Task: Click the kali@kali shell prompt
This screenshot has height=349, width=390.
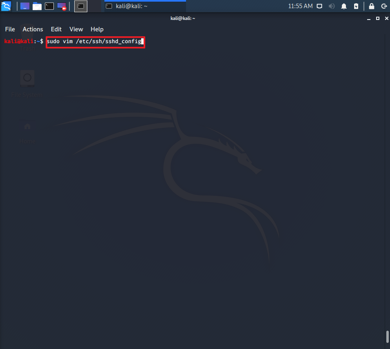Action: coord(24,41)
